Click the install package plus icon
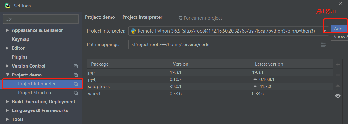Viewport: 348px width, 124px height. click(x=338, y=64)
